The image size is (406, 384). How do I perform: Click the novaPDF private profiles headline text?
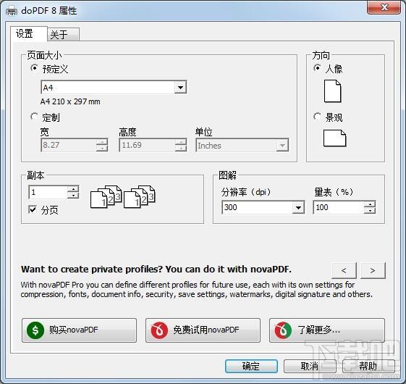[x=156, y=270]
